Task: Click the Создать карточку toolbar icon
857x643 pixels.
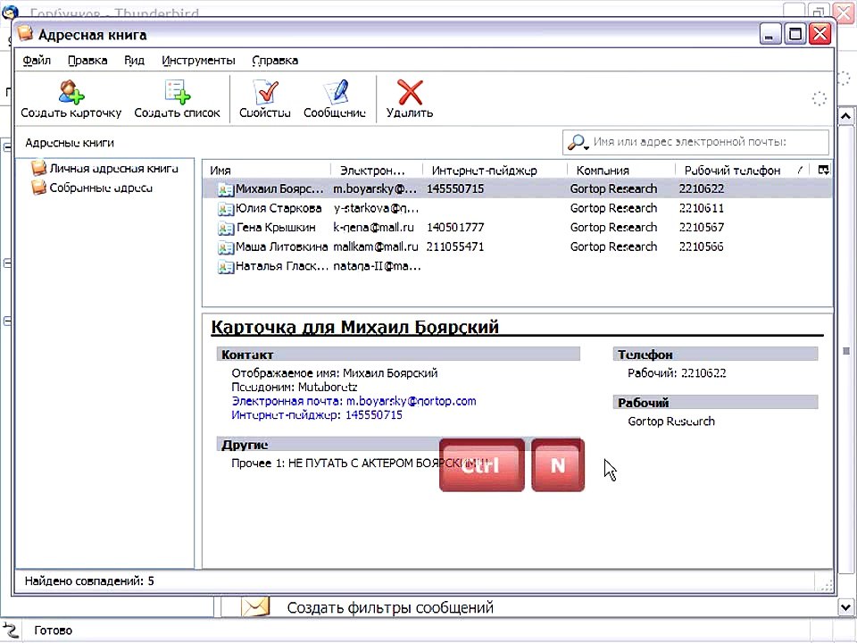Action: 71,92
